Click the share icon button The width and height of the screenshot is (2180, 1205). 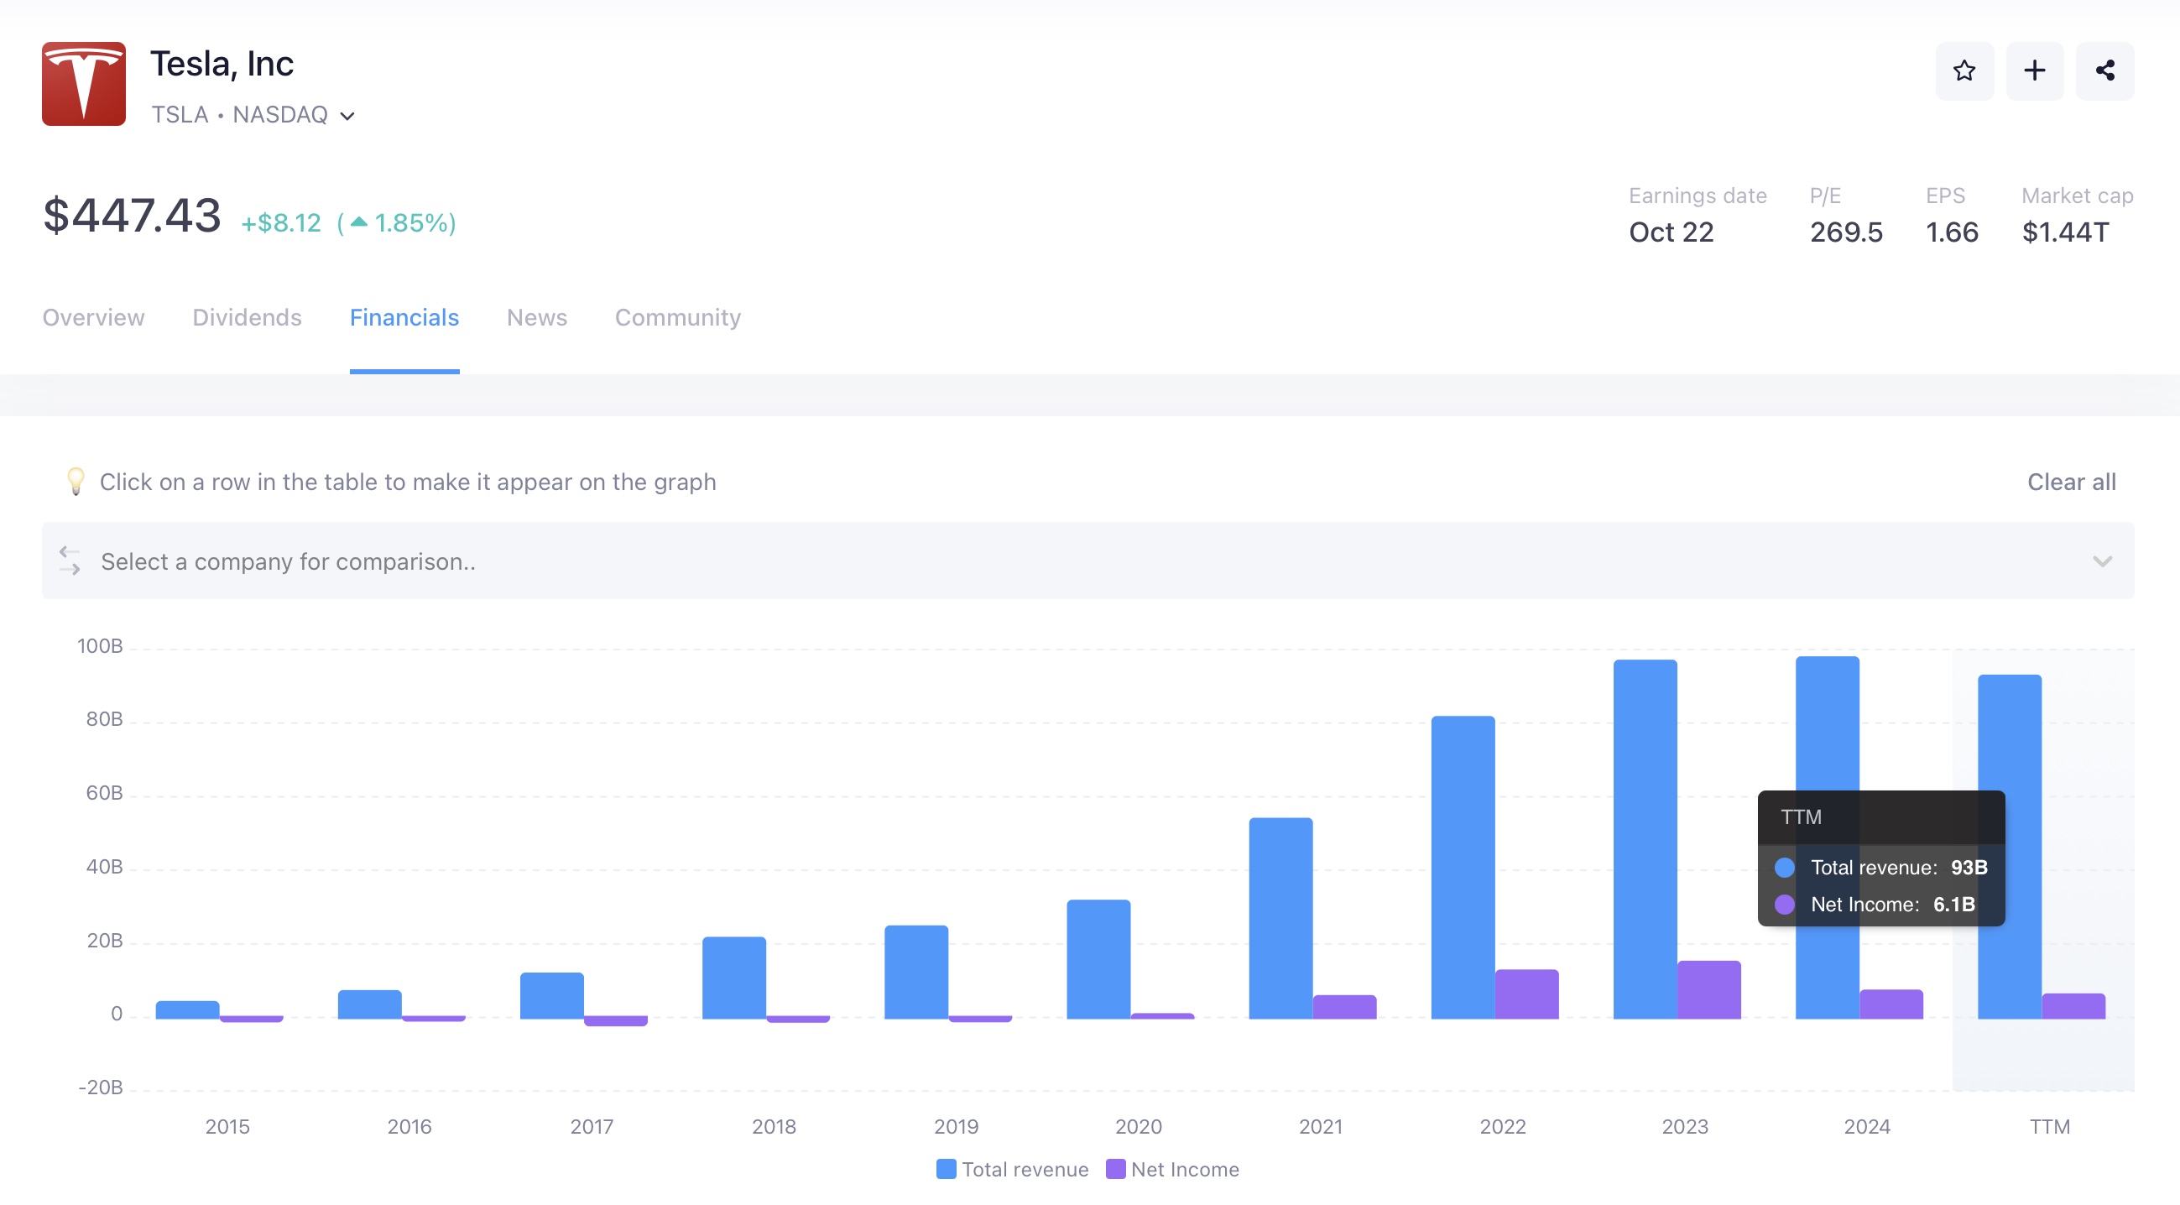(2104, 70)
